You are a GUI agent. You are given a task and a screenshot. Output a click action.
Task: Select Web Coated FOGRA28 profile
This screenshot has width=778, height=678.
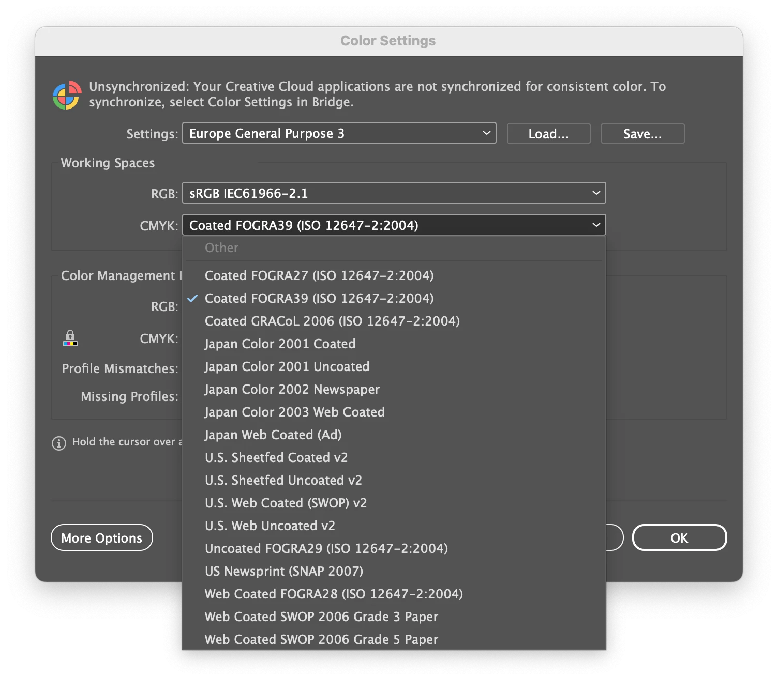click(394, 594)
